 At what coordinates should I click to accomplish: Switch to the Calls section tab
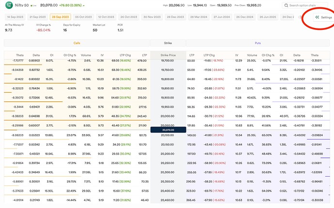coord(77,43)
